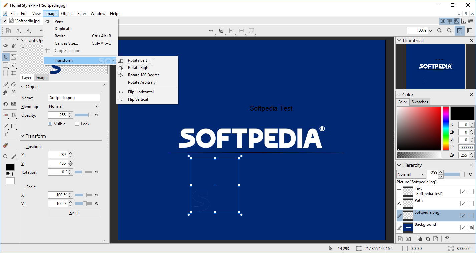Viewport: 476px width, 253px height.
Task: Switch to the Swatches tab
Action: point(420,102)
